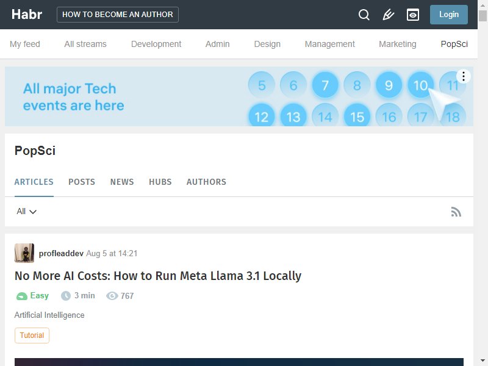This screenshot has width=488, height=366.
Task: Switch to the News tab
Action: [x=122, y=182]
